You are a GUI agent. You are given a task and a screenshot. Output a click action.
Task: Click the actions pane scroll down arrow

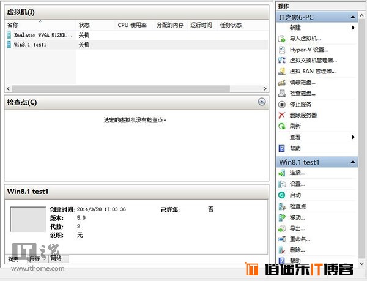pos(362,264)
